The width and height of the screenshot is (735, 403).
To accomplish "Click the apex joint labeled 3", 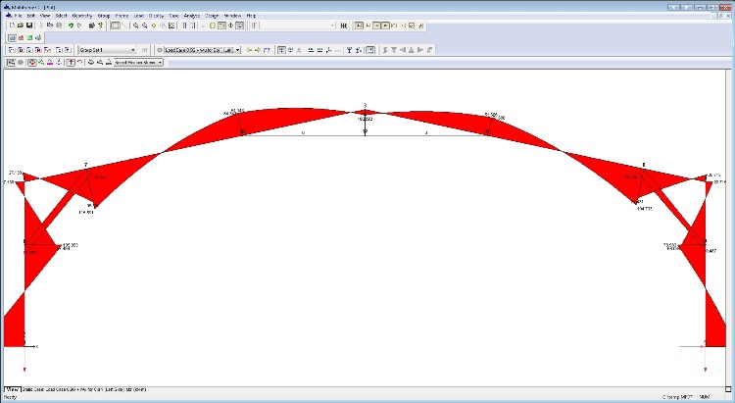I will (365, 111).
